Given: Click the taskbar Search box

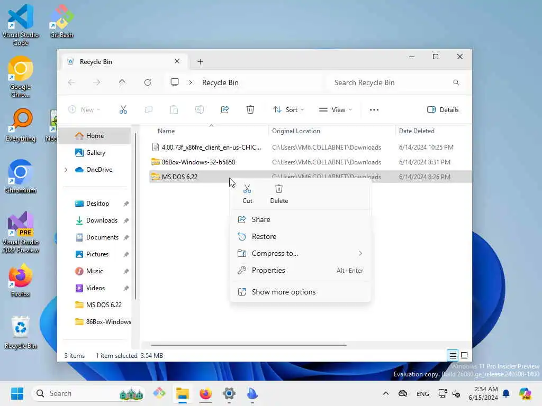Looking at the screenshot, I should [x=88, y=393].
